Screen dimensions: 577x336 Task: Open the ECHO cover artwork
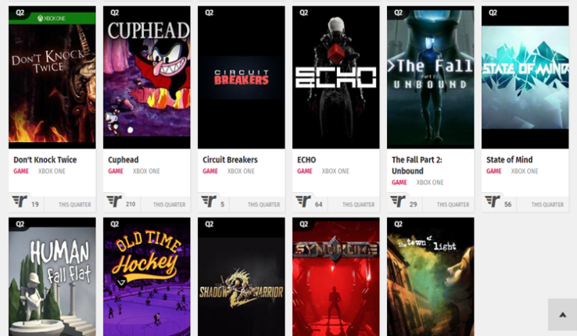click(x=336, y=77)
